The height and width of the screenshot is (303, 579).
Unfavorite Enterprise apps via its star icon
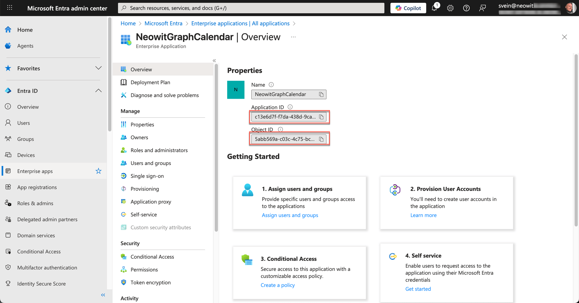pyautogui.click(x=98, y=171)
